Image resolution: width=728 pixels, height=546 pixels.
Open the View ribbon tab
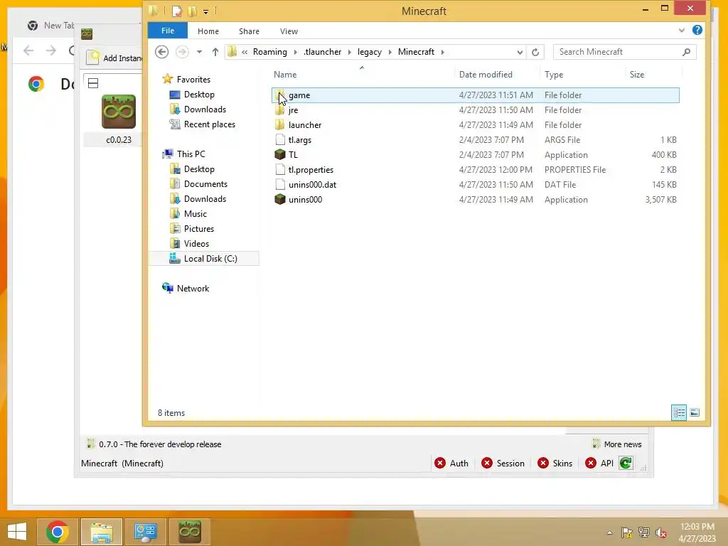pos(289,31)
